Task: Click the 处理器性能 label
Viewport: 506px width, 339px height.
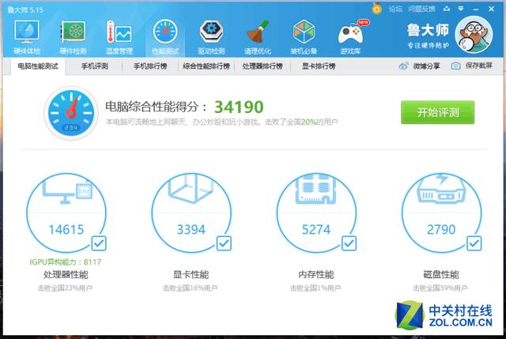Action: pos(66,274)
